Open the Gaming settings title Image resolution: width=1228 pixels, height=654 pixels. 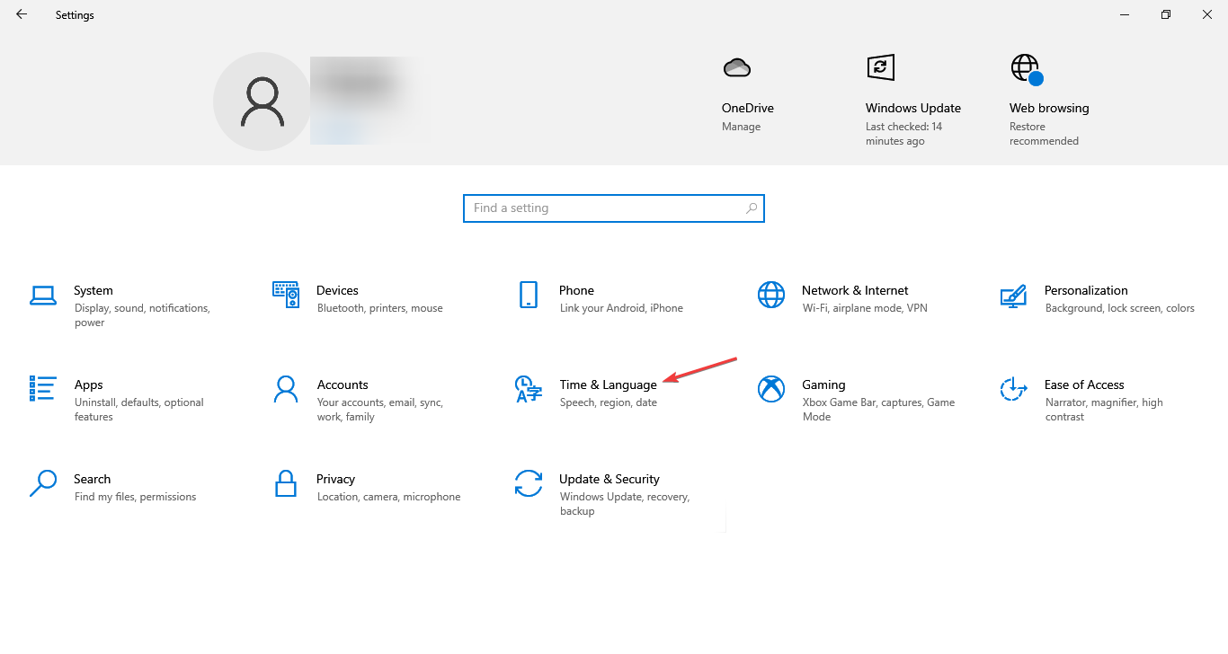pos(823,384)
